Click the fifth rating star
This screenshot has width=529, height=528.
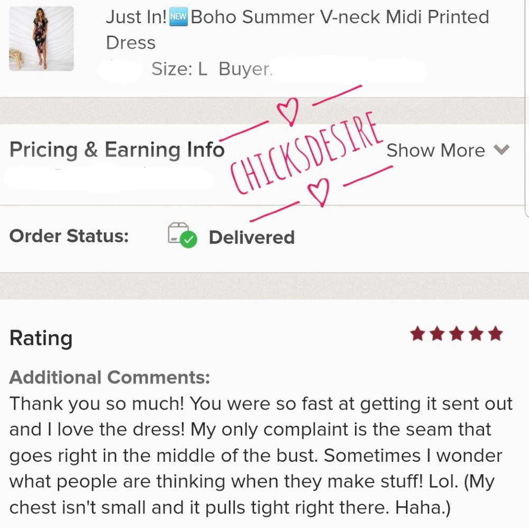pyautogui.click(x=495, y=334)
